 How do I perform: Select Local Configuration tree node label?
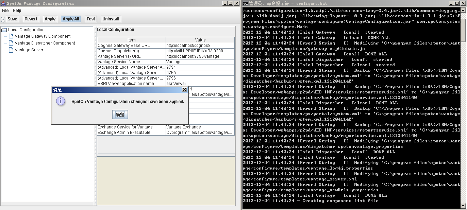click(26, 30)
